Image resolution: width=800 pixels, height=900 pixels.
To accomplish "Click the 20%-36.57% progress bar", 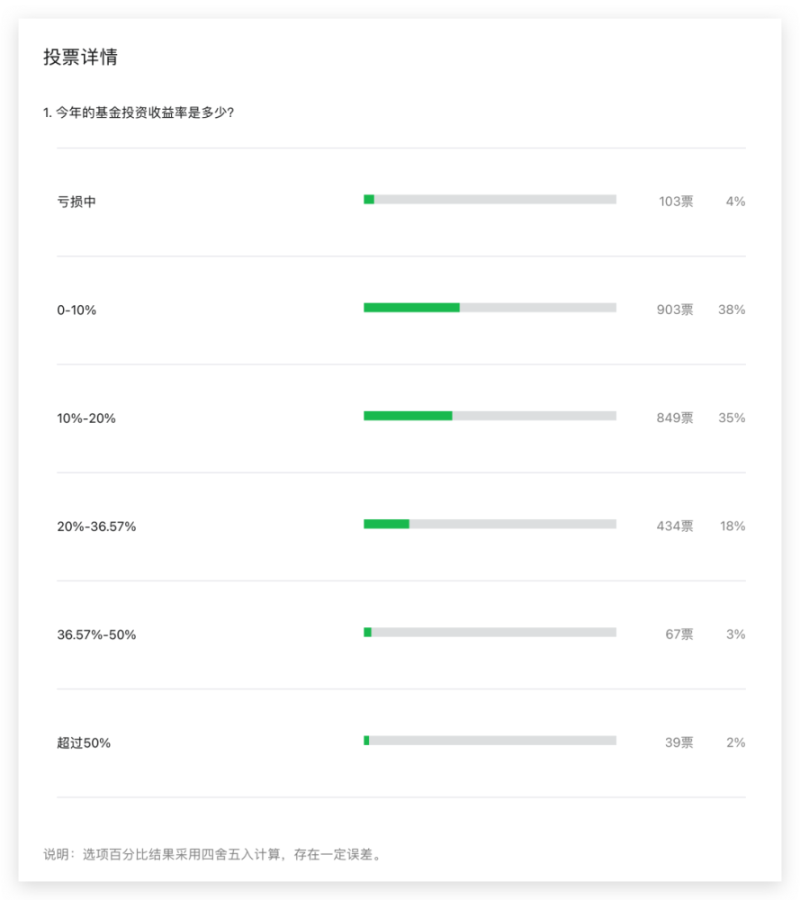I will [x=490, y=524].
